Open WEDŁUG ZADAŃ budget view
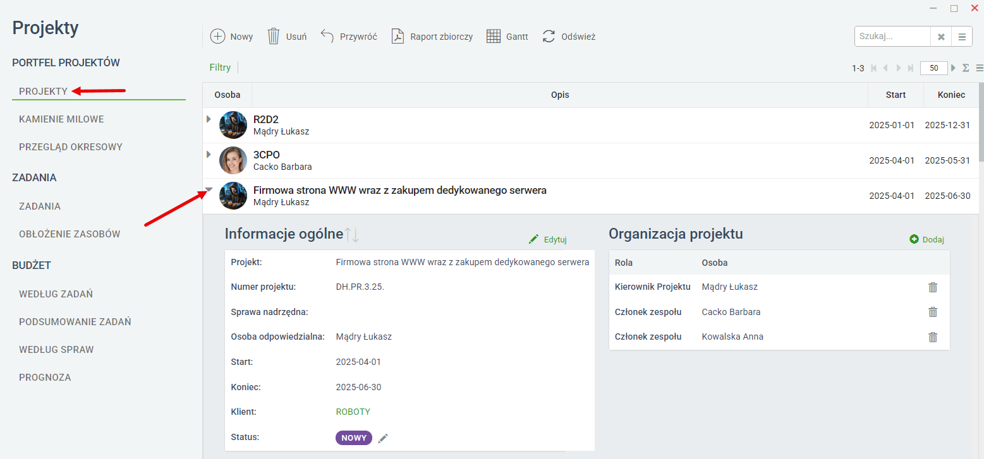The width and height of the screenshot is (984, 459). (x=56, y=294)
